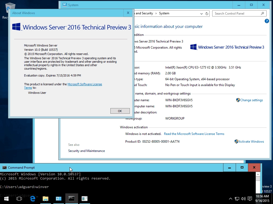Maximize the Command Prompt window

[242, 167]
